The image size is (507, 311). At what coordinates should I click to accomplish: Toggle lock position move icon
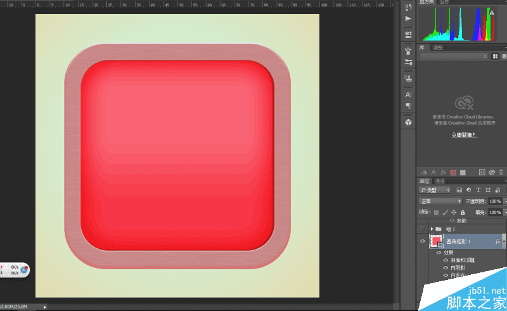click(x=454, y=212)
